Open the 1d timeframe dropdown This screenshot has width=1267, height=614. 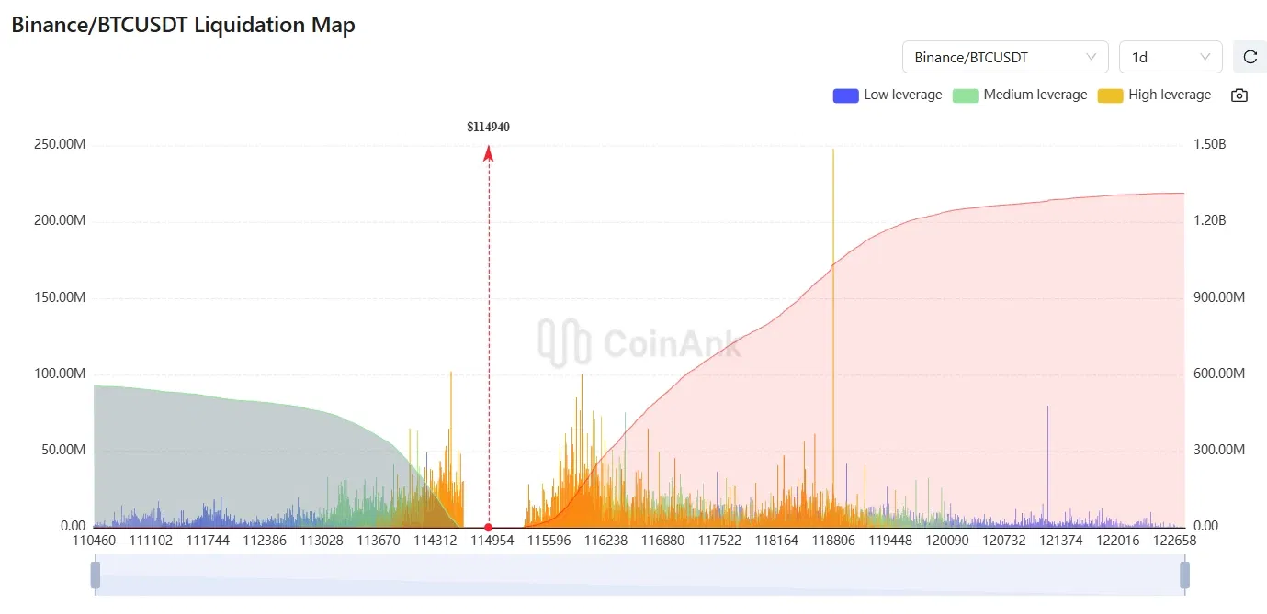[1170, 57]
